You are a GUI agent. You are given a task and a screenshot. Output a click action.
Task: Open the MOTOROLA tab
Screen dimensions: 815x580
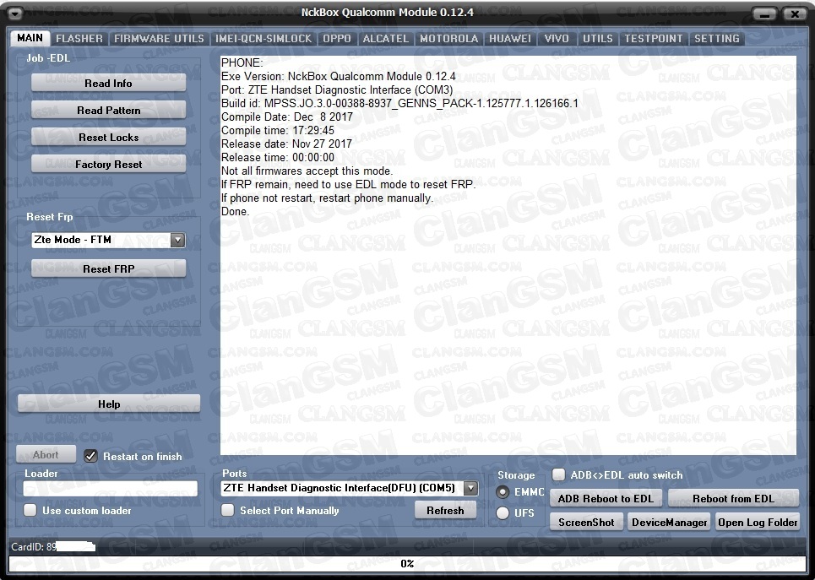(449, 39)
